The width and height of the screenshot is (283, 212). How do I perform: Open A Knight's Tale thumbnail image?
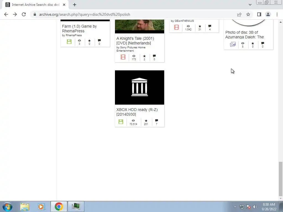point(140,26)
